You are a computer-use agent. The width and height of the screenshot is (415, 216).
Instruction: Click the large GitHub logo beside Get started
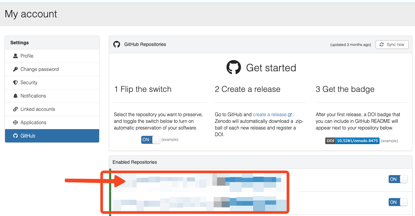tap(234, 68)
